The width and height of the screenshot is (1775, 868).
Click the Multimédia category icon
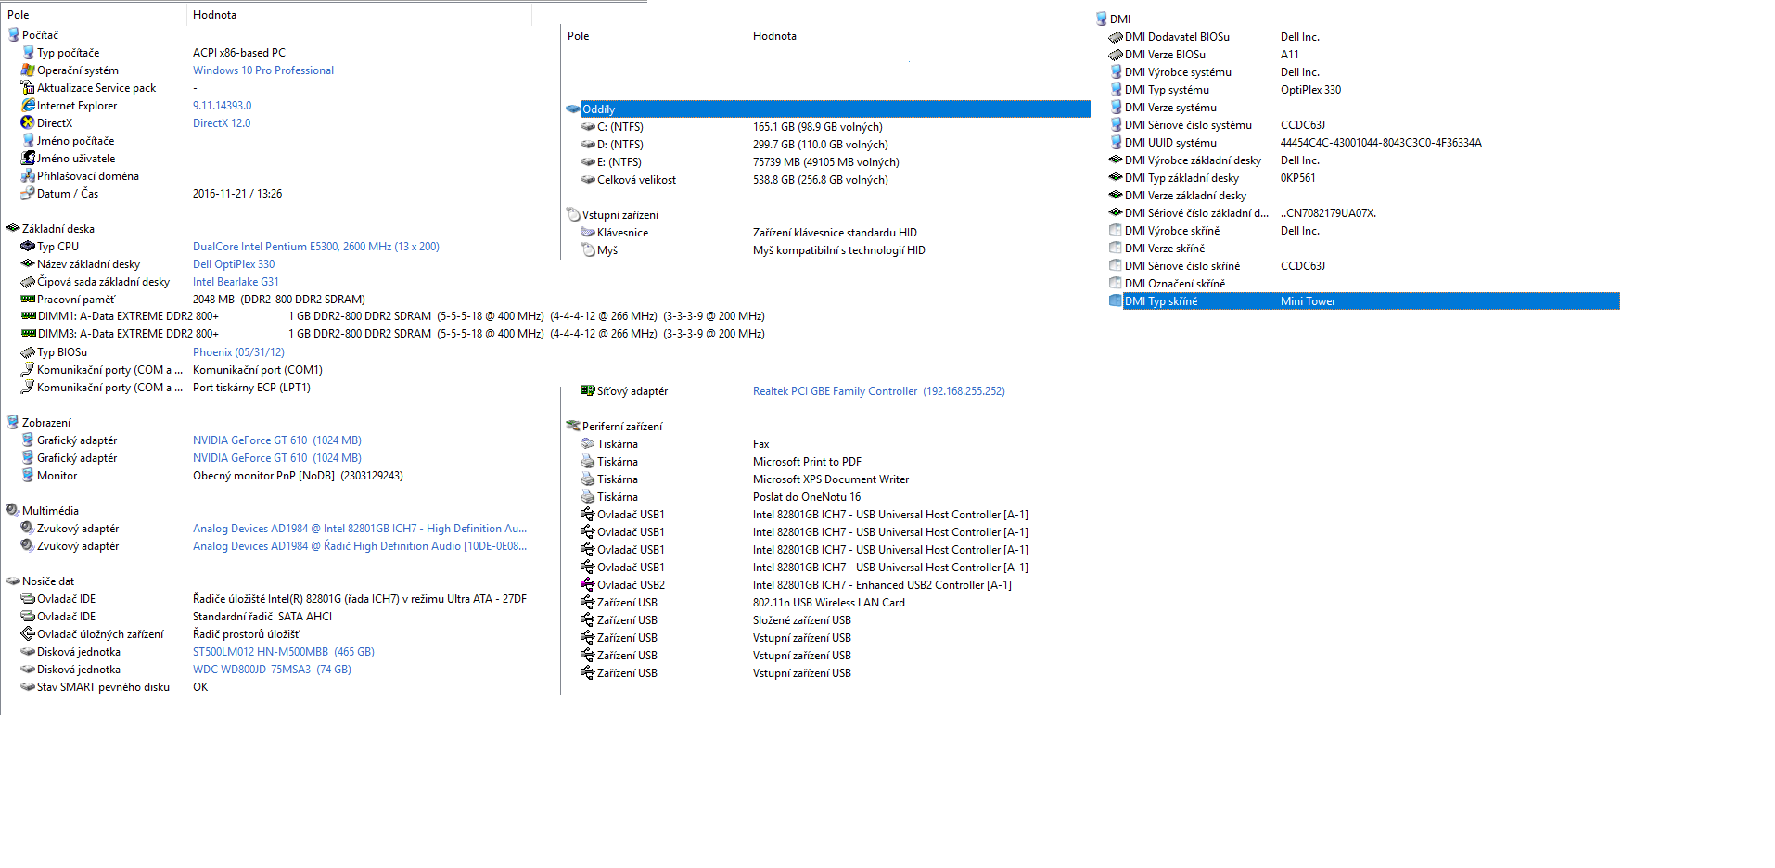pos(13,511)
